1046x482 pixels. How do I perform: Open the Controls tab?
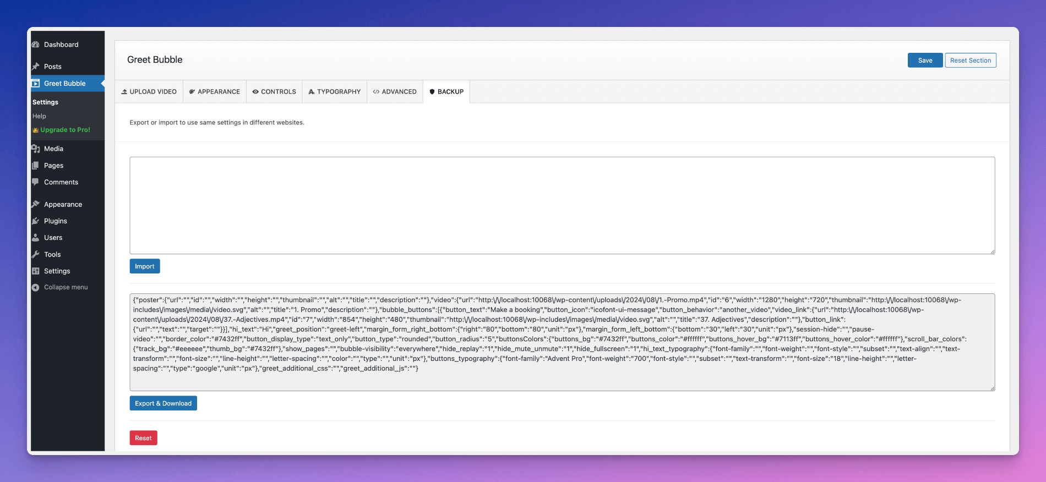[x=274, y=92]
